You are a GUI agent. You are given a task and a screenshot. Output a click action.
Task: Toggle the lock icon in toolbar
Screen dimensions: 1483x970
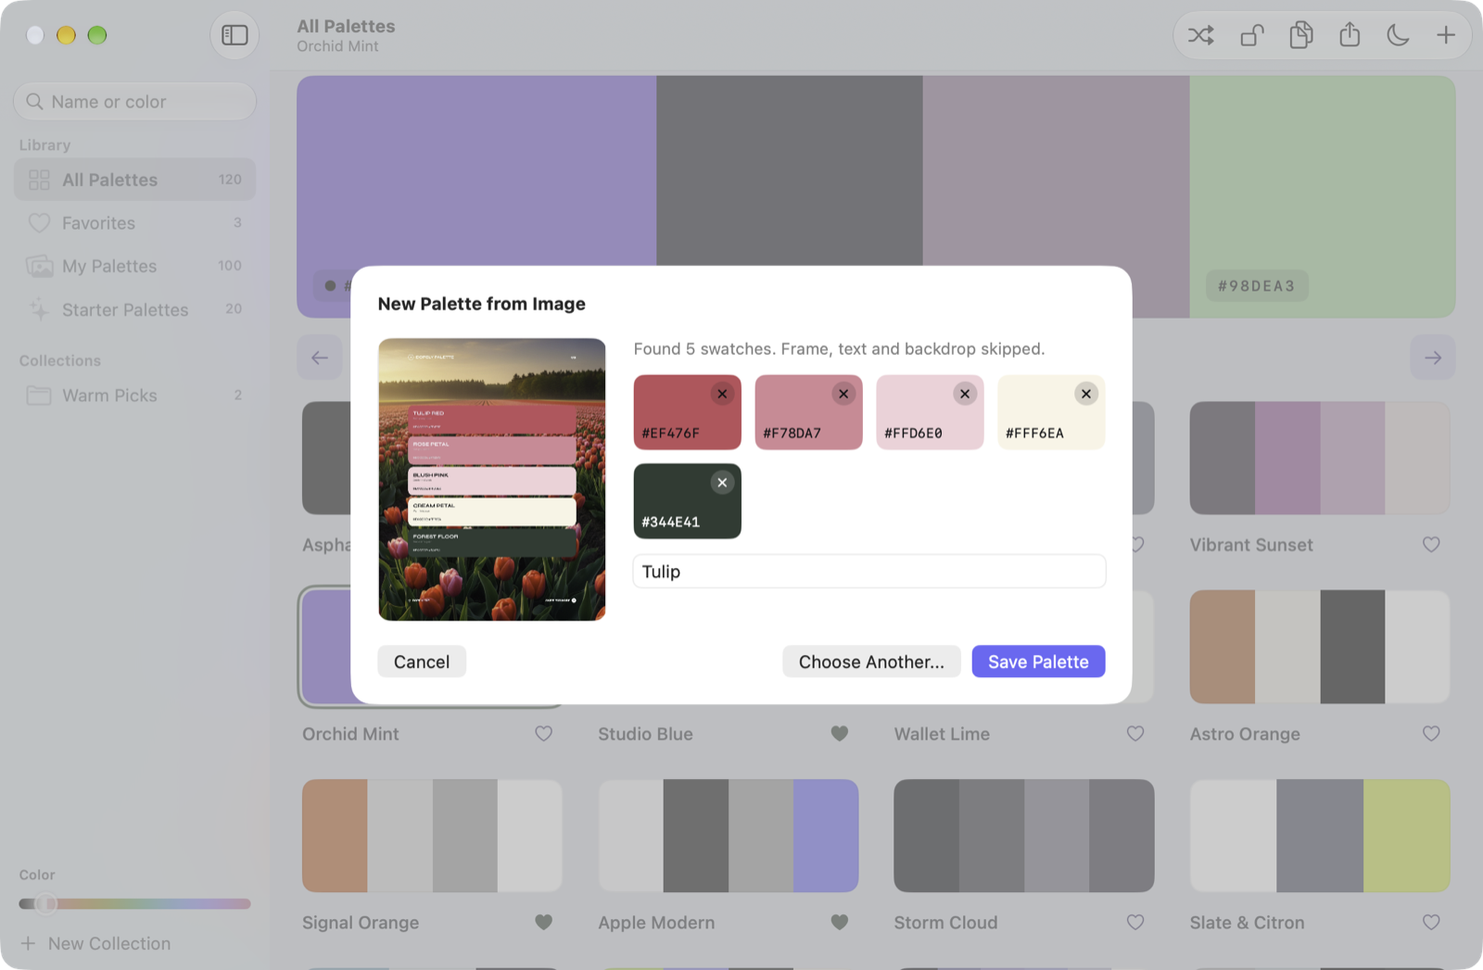click(1252, 35)
